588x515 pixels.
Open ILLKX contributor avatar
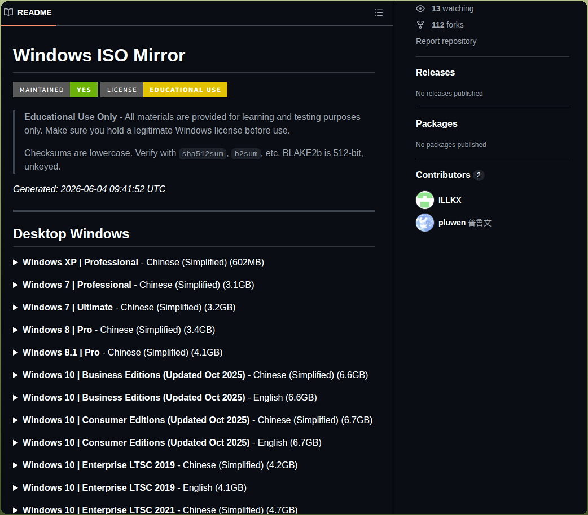(x=425, y=200)
